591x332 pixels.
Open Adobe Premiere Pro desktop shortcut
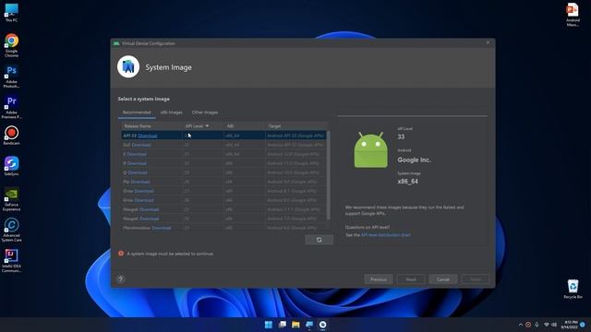click(x=11, y=107)
